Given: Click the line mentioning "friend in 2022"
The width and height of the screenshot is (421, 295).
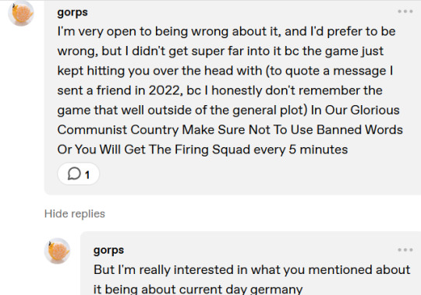Looking at the screenshot, I should tap(220, 90).
